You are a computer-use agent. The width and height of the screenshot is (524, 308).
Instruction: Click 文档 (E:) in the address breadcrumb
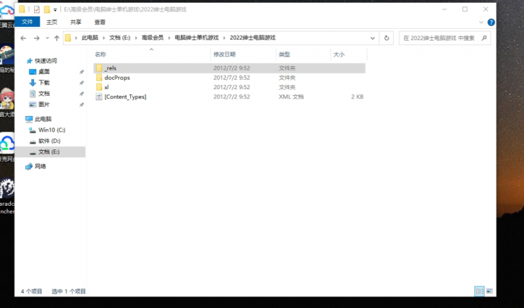[120, 38]
